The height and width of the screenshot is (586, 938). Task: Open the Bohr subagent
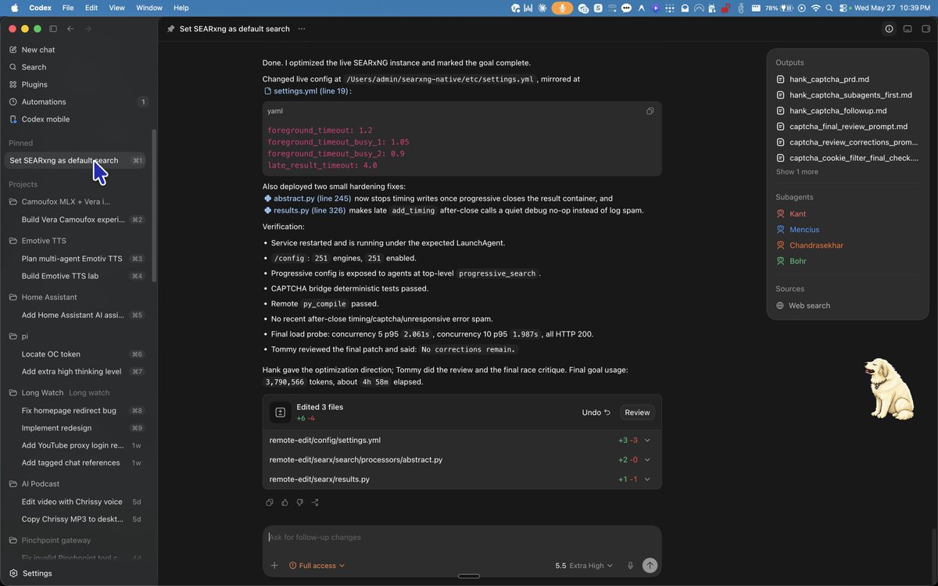(x=797, y=261)
